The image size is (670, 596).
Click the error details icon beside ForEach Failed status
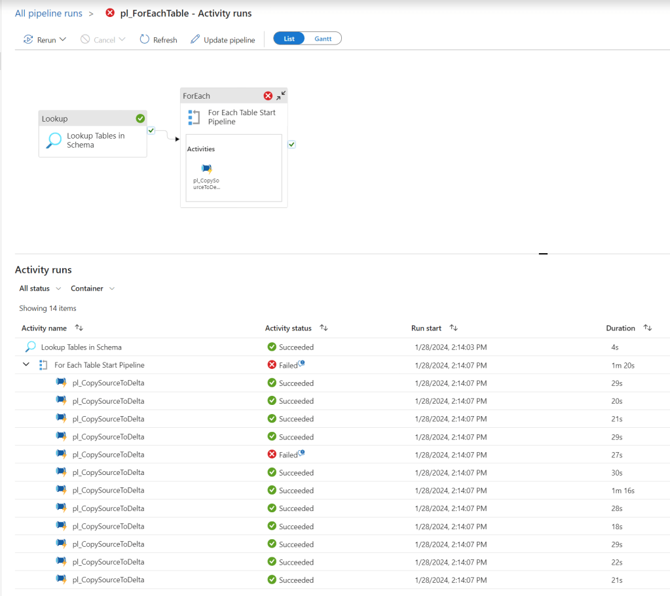click(x=302, y=363)
